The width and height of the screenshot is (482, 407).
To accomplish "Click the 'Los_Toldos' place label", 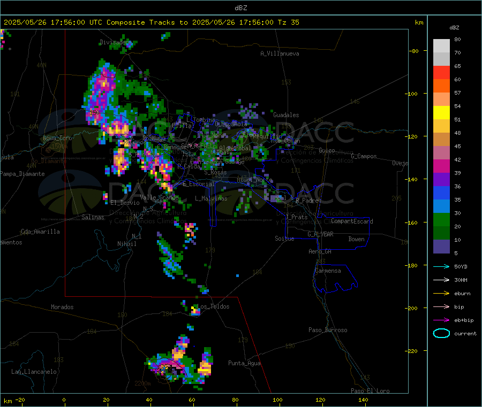I will tap(213, 306).
